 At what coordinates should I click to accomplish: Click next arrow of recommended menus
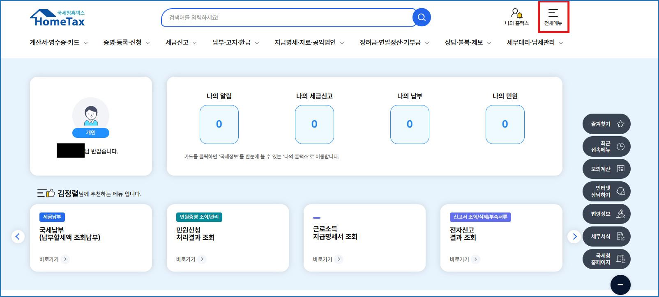[574, 237]
